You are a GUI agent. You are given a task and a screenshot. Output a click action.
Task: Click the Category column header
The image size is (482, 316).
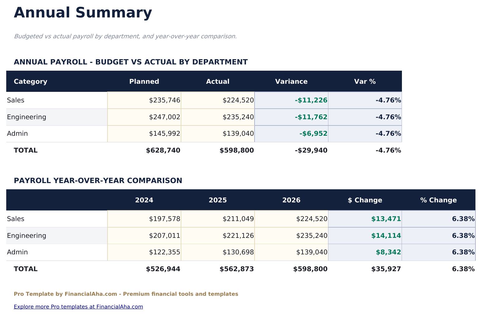tap(30, 81)
